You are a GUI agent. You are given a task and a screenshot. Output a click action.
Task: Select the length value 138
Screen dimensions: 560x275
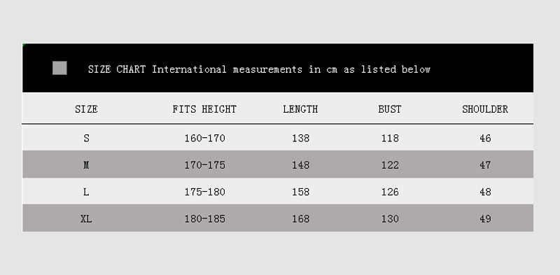(x=301, y=139)
